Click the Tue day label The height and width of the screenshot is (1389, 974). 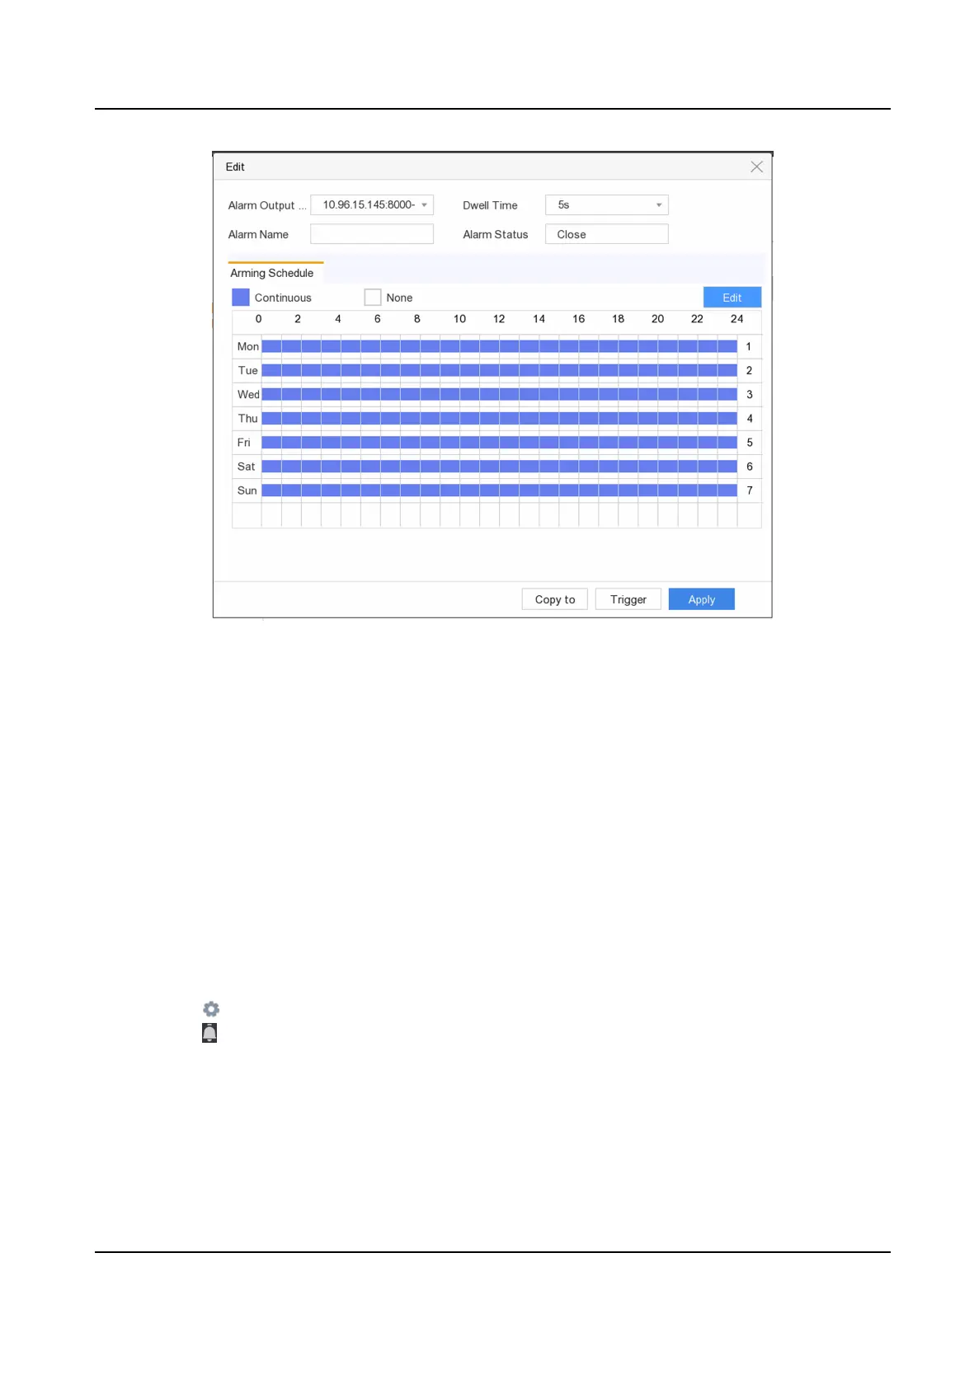247,371
